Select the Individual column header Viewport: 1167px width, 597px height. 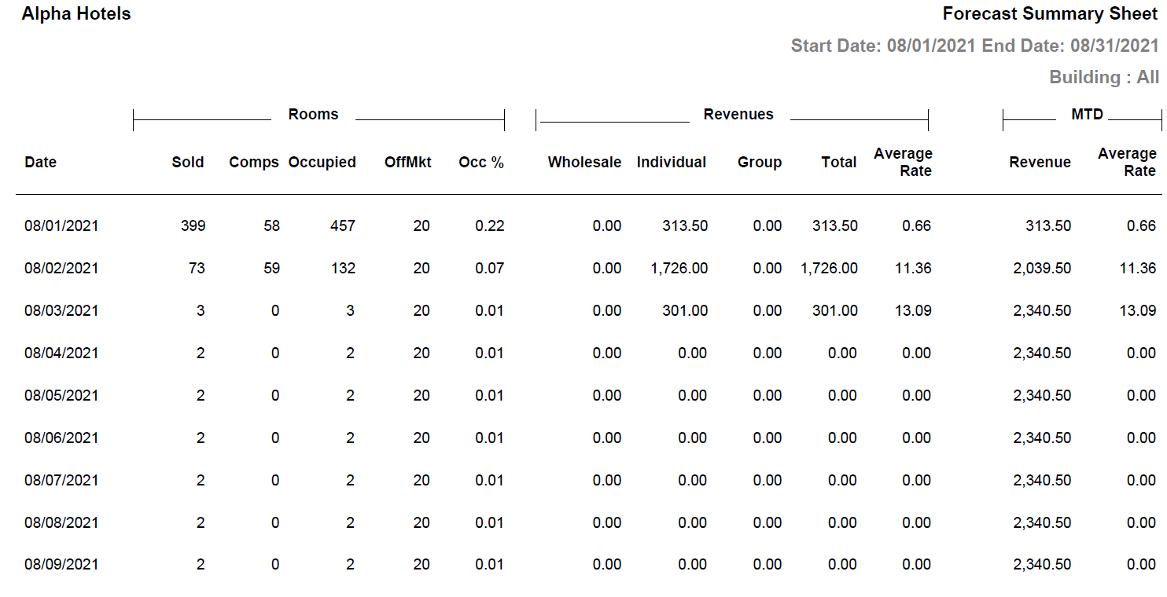tap(672, 162)
